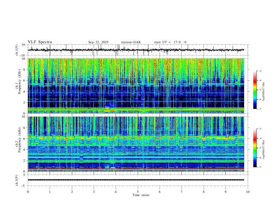279x215 pixels.
Task: Click time axis tick label "9"
Action: point(225,192)
